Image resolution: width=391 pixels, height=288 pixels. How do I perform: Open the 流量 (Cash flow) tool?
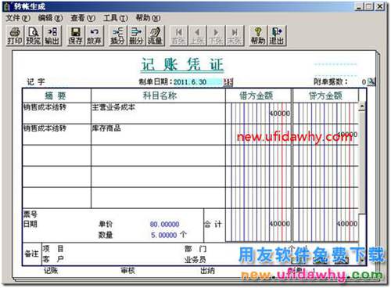(x=155, y=36)
